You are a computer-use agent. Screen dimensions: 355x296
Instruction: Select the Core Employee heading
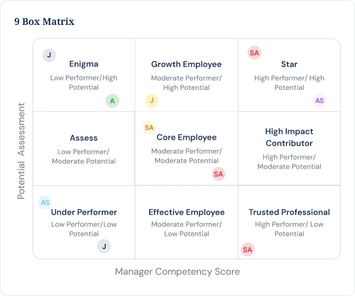186,137
